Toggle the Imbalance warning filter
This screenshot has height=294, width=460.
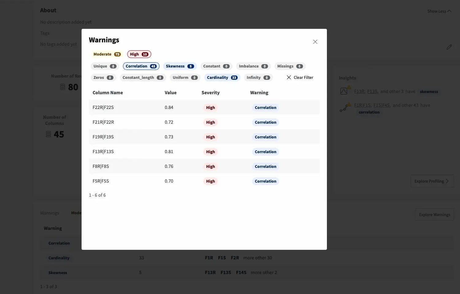coord(253,66)
